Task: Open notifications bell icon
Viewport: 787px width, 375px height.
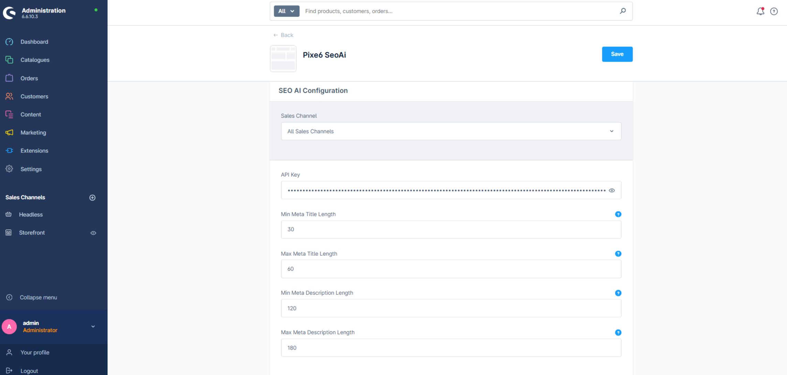Action: pyautogui.click(x=760, y=11)
